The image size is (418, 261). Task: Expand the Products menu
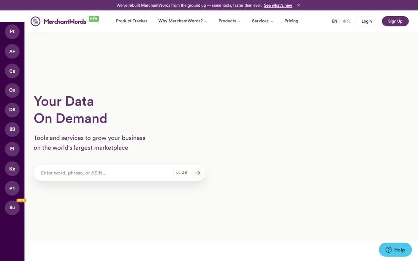pos(230,21)
